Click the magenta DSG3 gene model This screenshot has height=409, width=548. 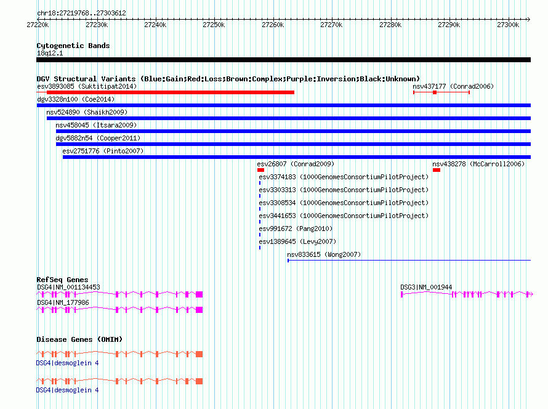tap(467, 294)
